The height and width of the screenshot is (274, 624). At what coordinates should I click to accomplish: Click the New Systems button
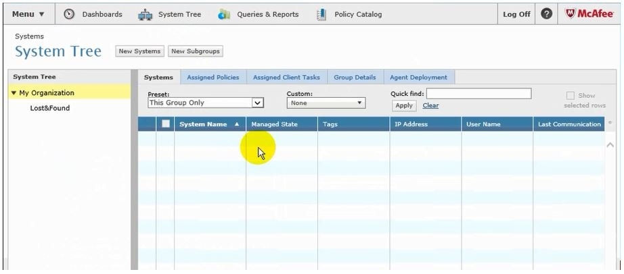139,51
